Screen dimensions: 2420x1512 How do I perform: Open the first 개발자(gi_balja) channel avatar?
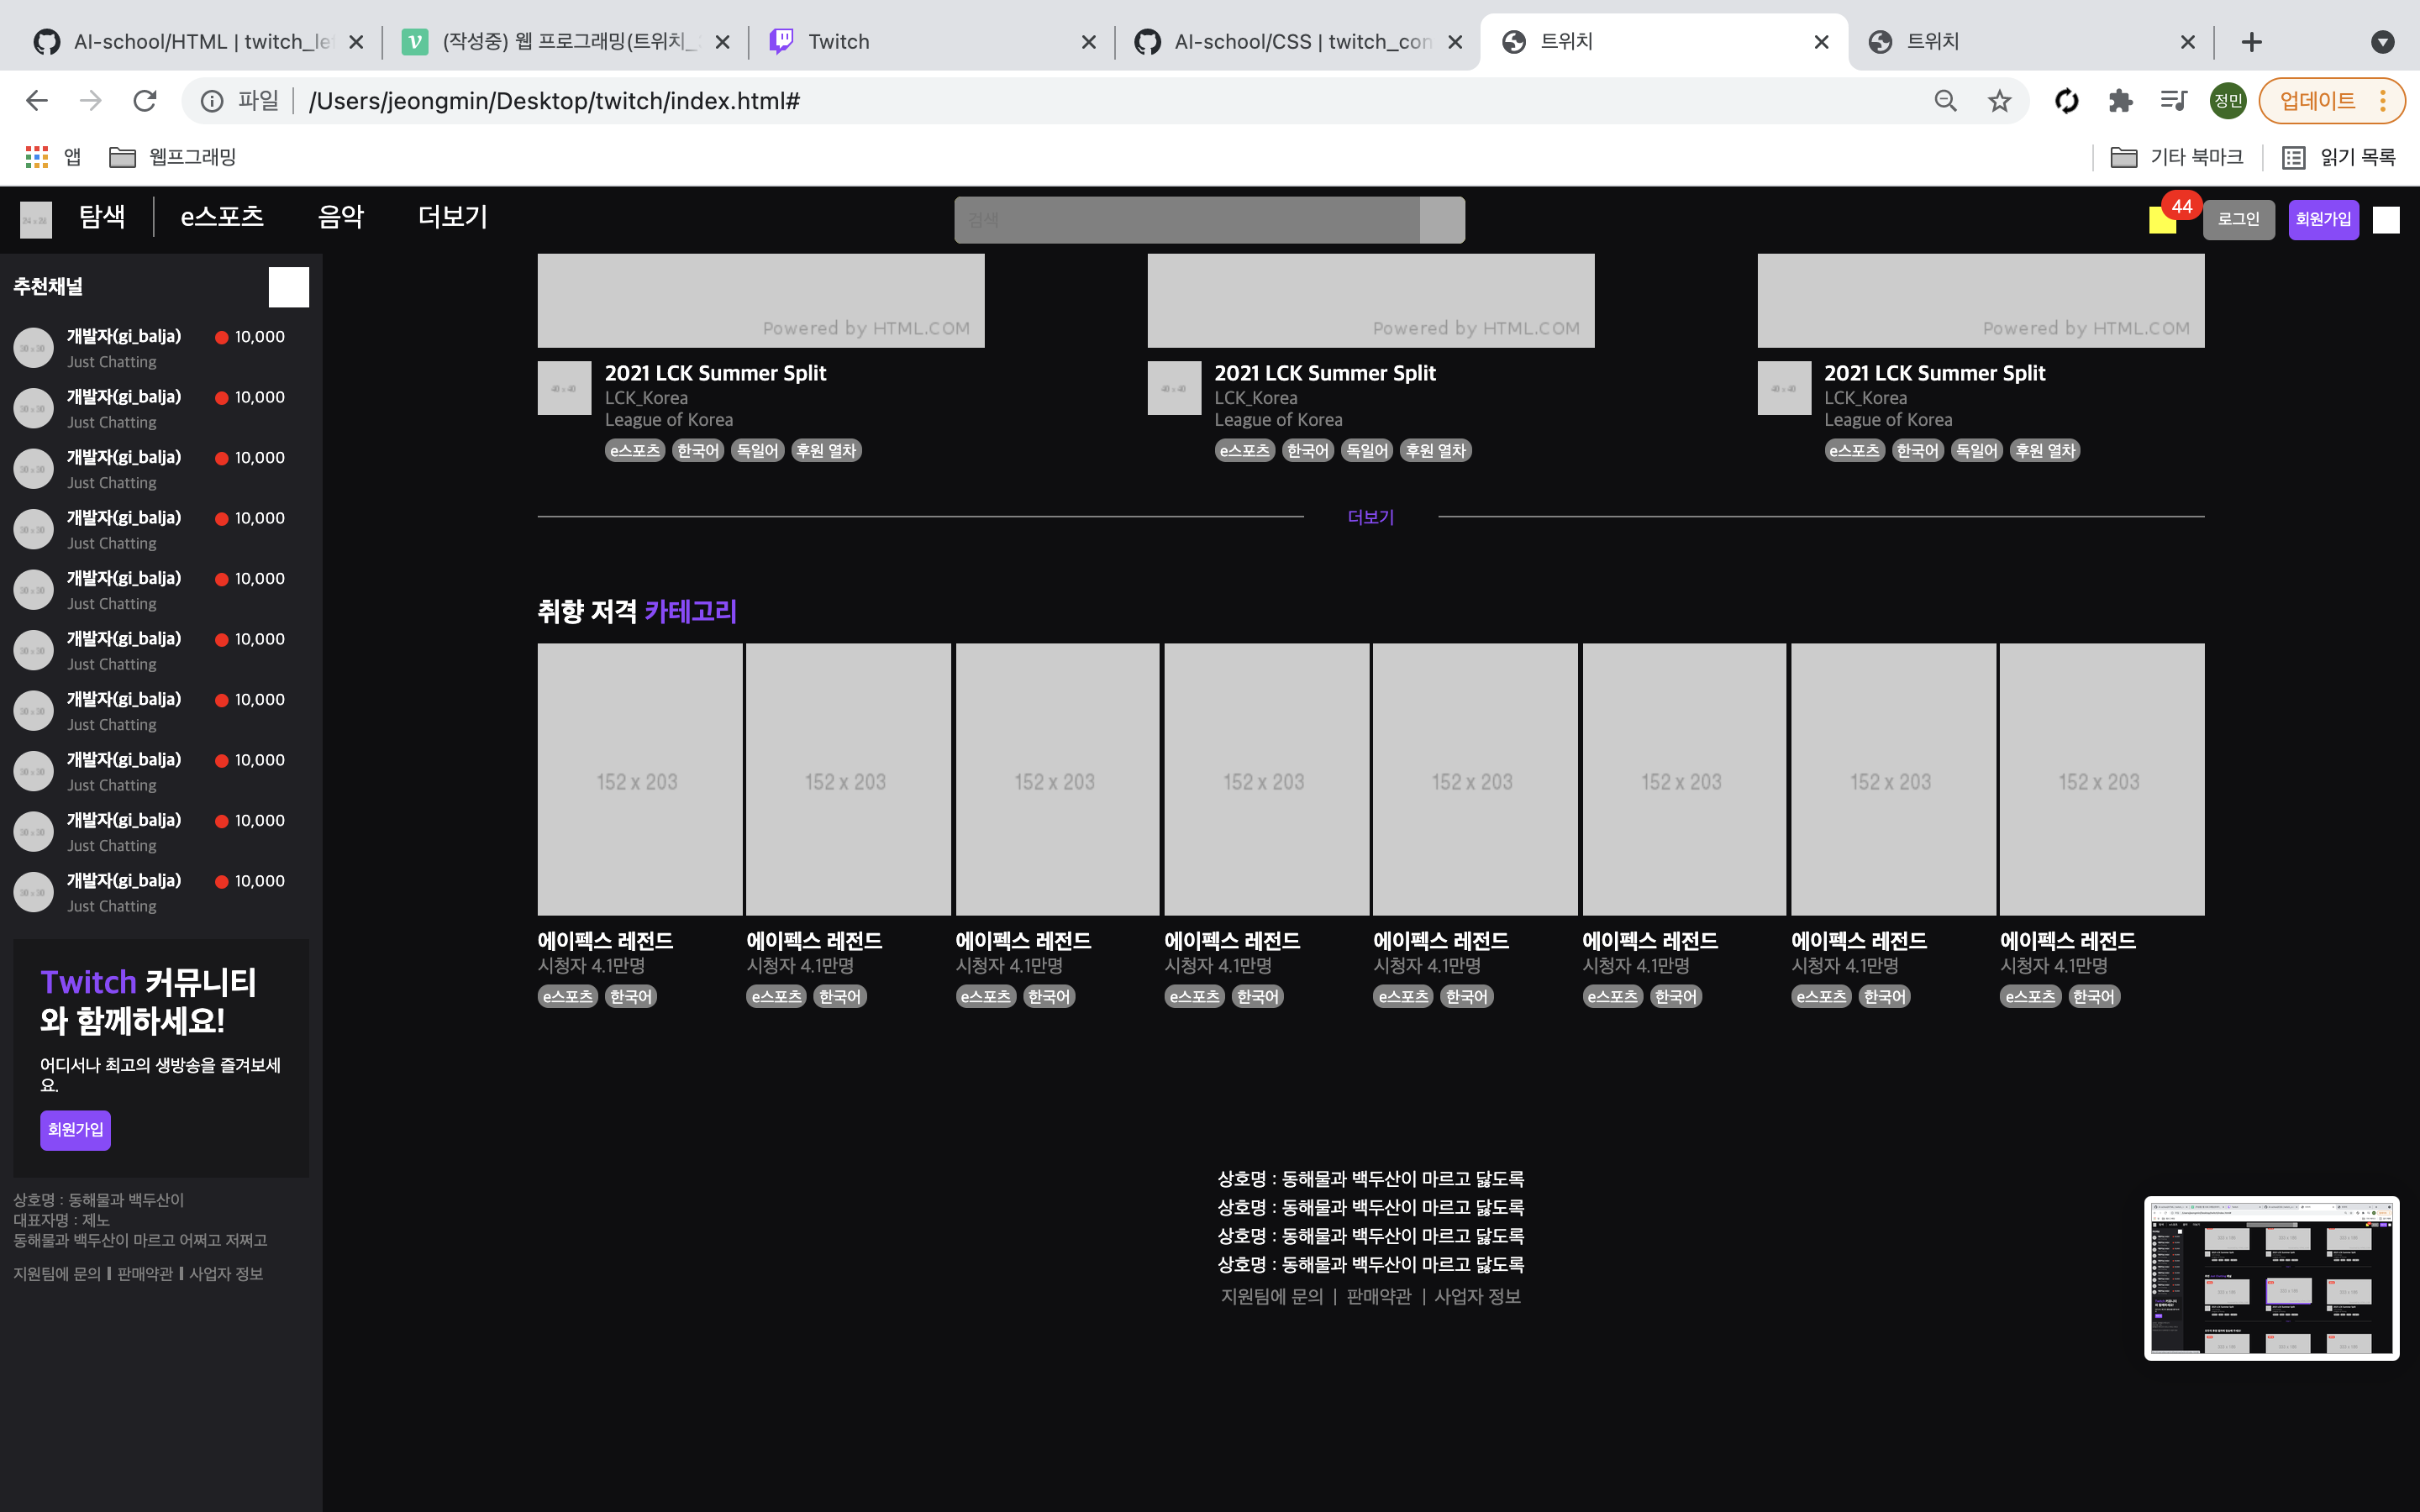(33, 348)
